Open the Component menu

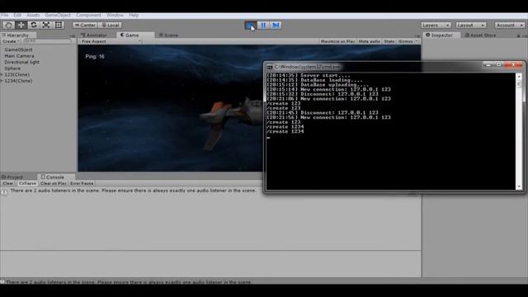point(88,15)
